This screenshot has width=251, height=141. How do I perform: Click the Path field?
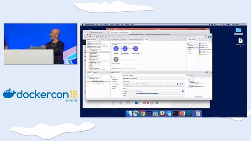pos(160,93)
